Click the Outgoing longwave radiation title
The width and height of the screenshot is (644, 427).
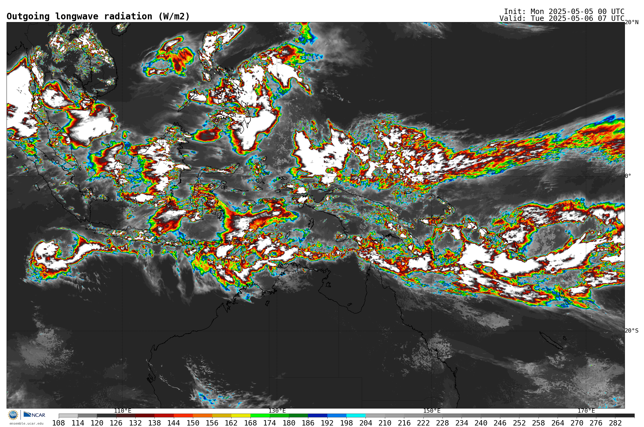[x=98, y=16]
